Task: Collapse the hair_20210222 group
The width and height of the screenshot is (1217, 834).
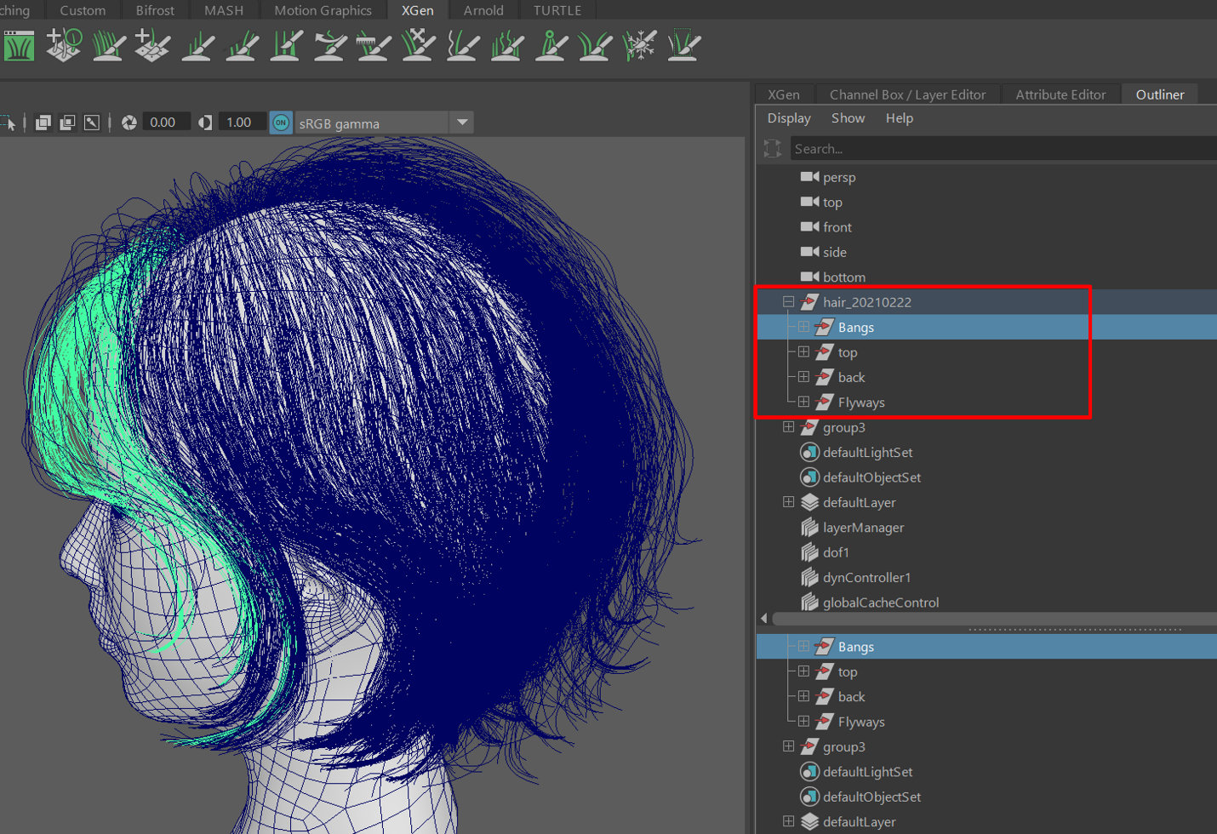Action: [788, 301]
